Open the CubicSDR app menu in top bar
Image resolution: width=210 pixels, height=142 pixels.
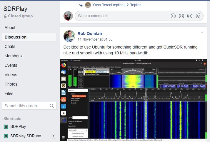tap(76, 60)
